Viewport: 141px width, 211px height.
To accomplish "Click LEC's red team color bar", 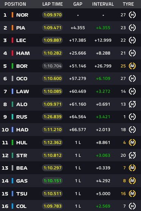I will (x=12, y=40).
